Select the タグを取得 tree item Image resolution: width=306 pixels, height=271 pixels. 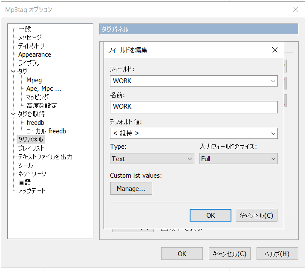[x=31, y=114]
